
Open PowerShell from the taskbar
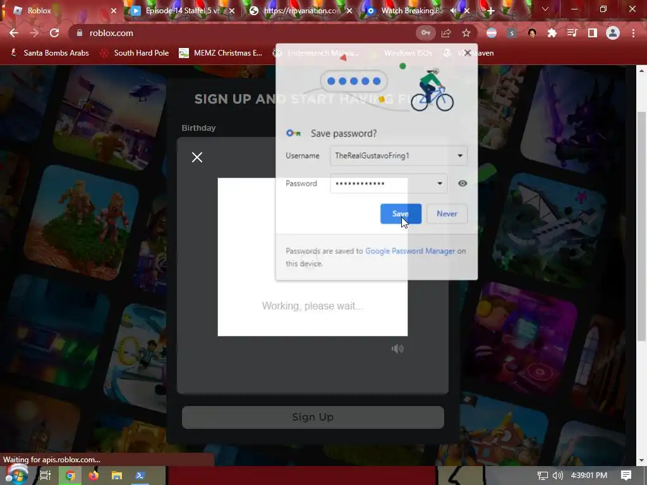click(x=140, y=476)
